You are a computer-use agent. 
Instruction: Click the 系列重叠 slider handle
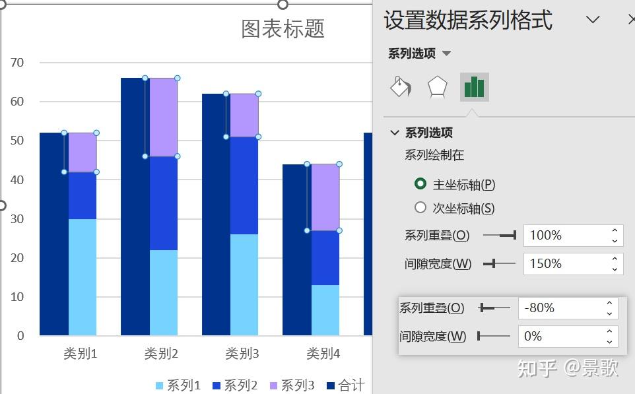[515, 236]
